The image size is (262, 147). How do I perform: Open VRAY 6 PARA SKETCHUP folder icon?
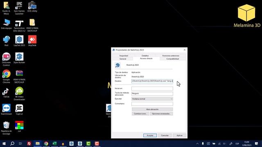pos(32,25)
